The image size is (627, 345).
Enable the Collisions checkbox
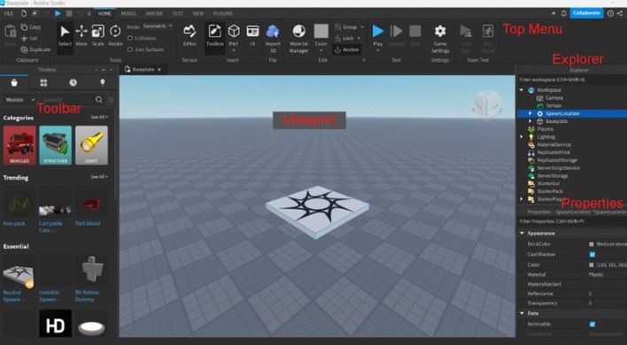click(130, 38)
